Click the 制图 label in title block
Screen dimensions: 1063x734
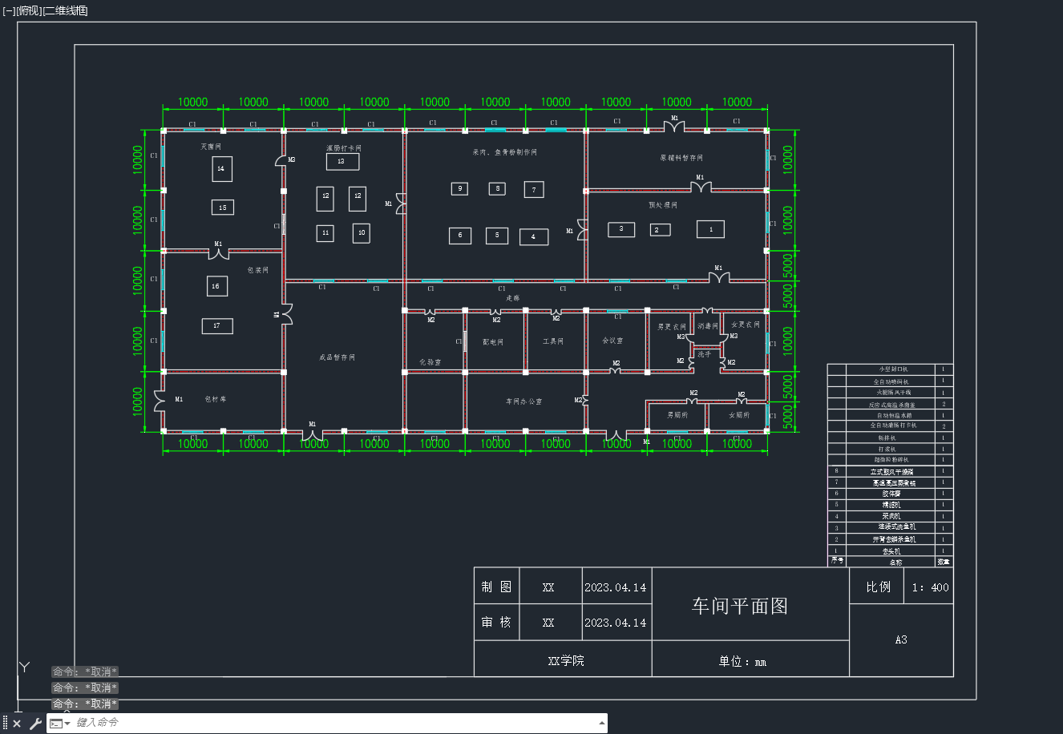[x=496, y=587]
